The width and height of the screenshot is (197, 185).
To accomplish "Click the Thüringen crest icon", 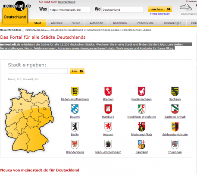I will point(175,144).
